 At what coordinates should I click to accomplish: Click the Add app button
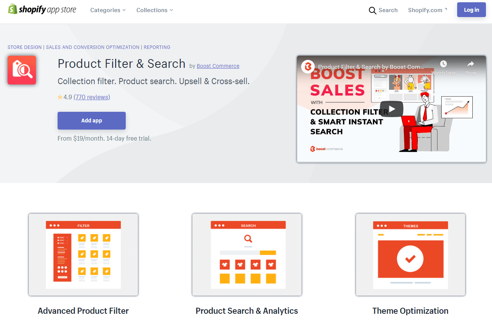pos(92,121)
